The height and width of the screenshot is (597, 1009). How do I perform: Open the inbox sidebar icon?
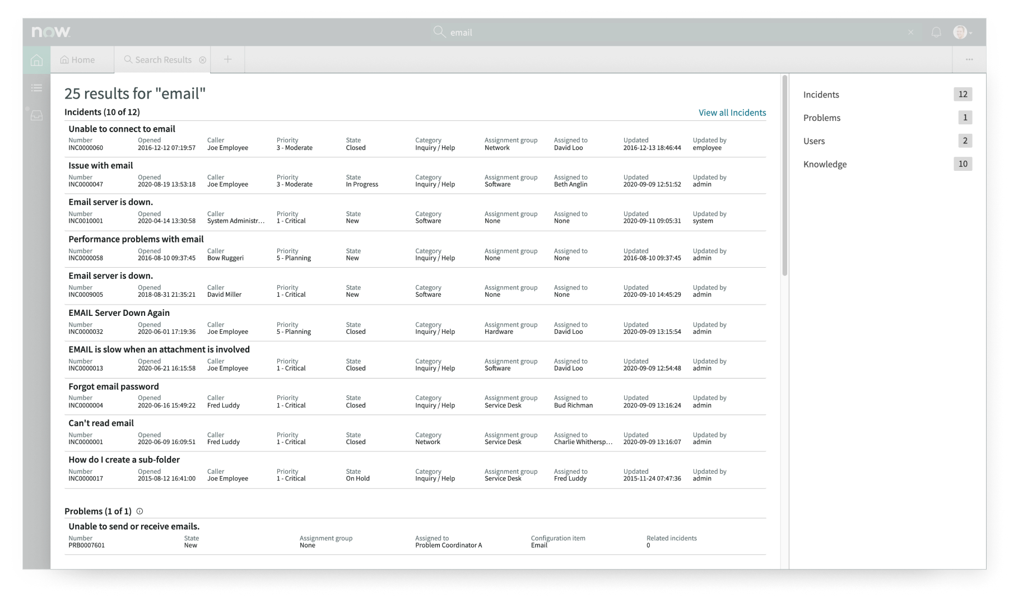tap(36, 115)
